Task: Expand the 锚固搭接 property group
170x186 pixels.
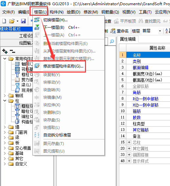Action: point(129,155)
